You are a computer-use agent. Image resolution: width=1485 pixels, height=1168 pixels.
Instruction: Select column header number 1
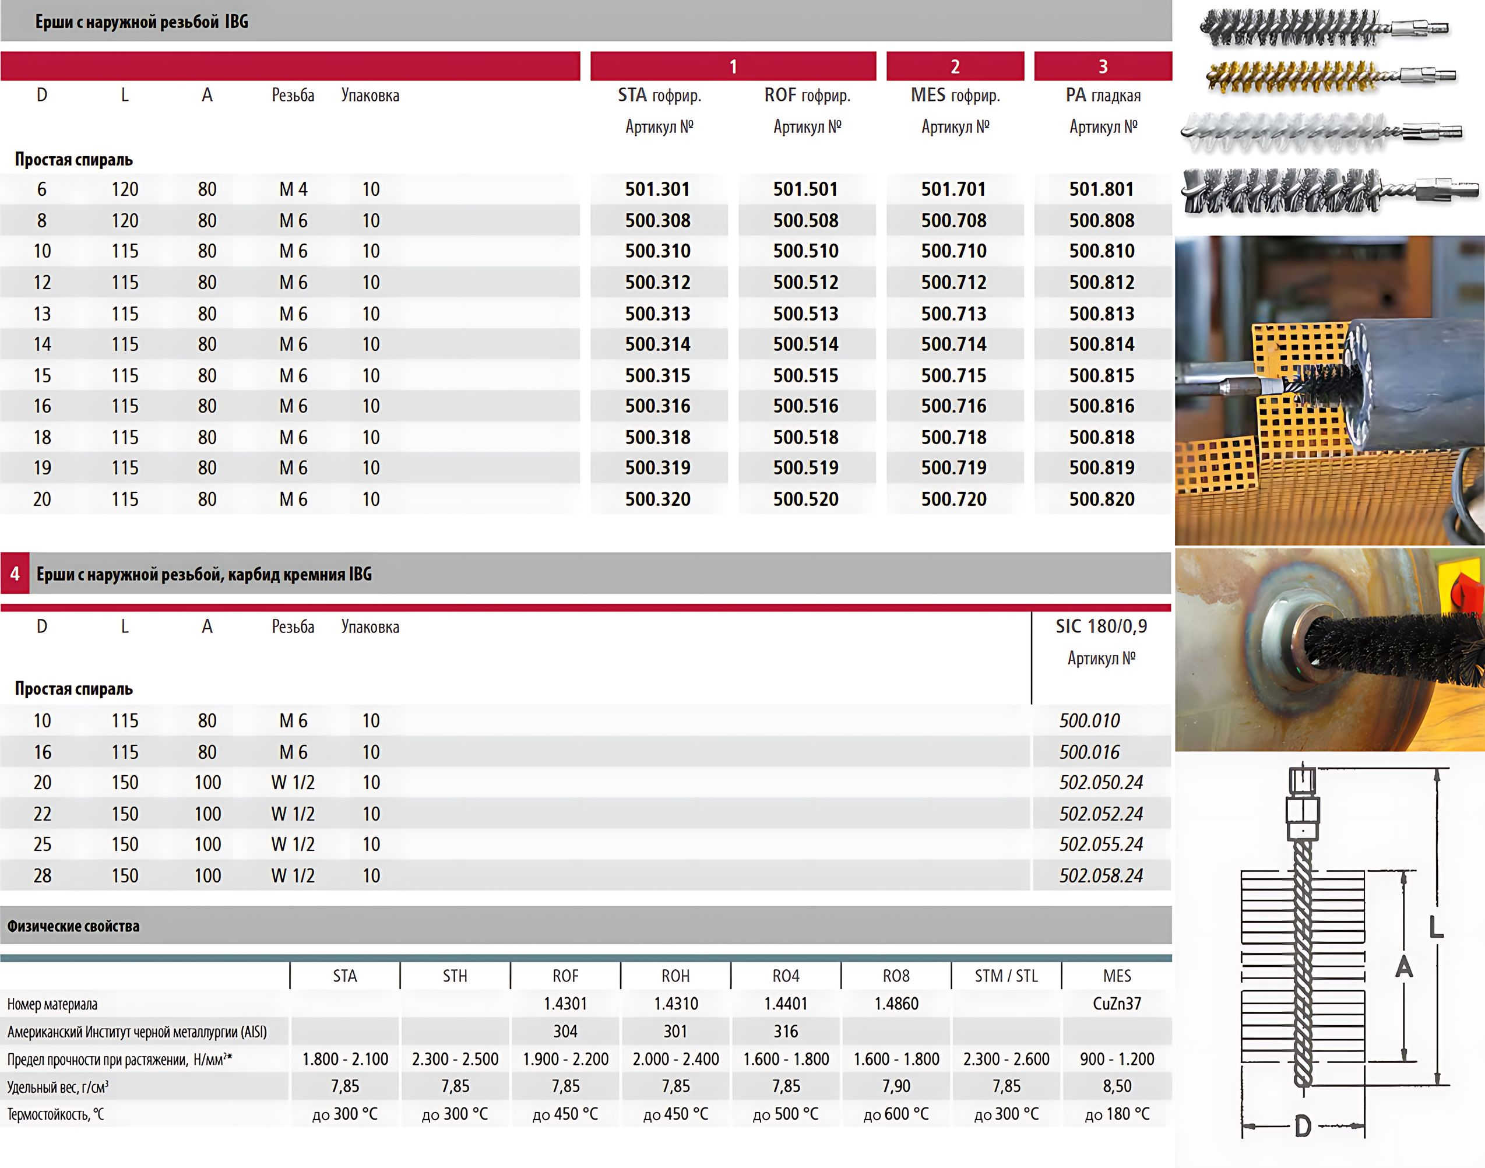click(733, 66)
